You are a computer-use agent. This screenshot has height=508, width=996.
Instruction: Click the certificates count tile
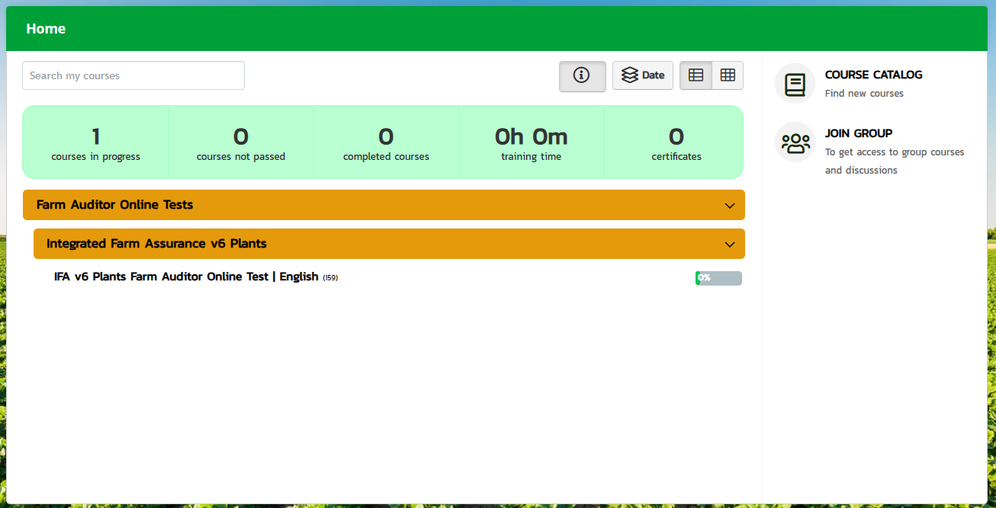click(x=676, y=142)
